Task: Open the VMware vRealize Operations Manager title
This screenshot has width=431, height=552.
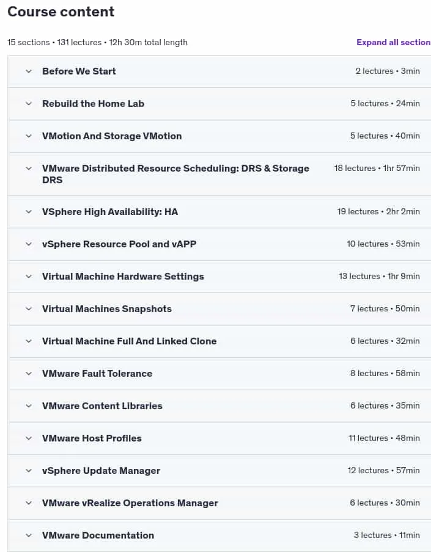Action: click(x=130, y=503)
